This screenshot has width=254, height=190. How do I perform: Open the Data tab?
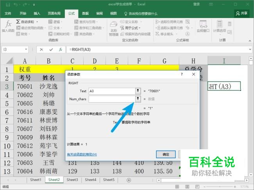click(85, 13)
